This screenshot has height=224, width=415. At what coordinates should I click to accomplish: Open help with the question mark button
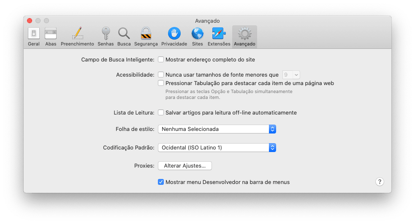[x=380, y=182]
